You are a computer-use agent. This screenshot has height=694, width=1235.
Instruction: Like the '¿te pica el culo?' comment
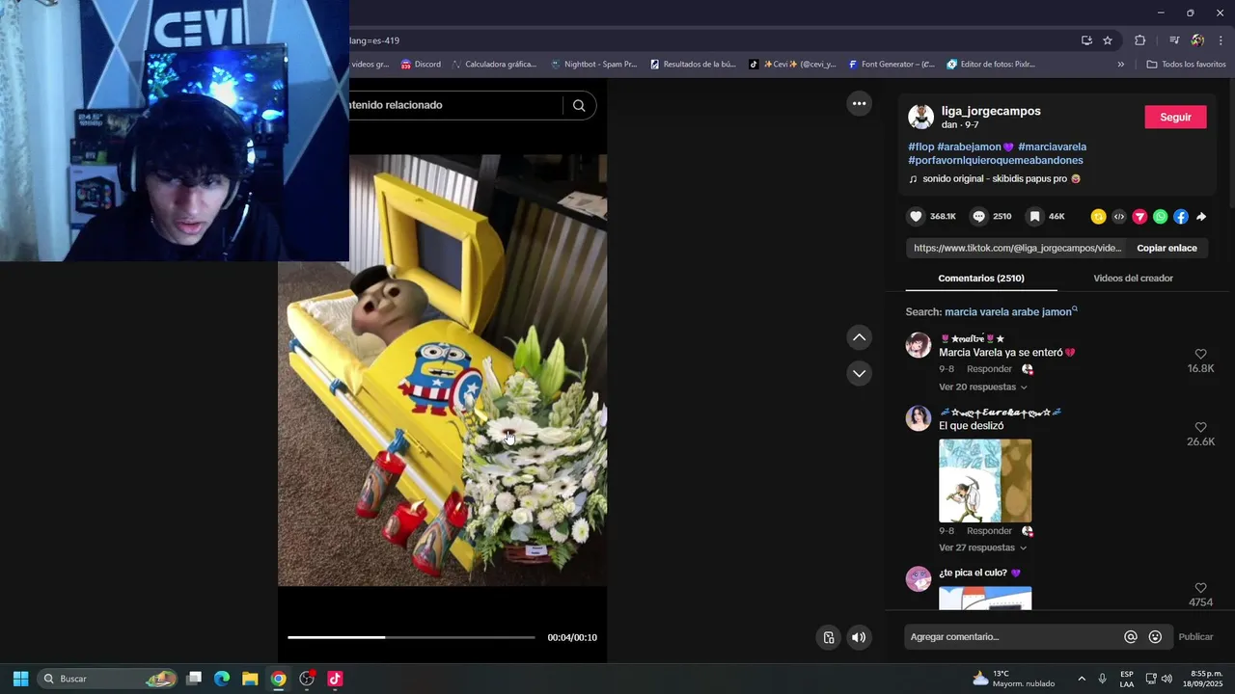[x=1200, y=588]
